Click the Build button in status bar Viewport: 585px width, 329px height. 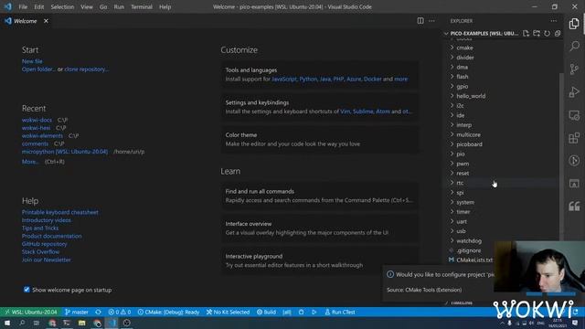(x=266, y=312)
